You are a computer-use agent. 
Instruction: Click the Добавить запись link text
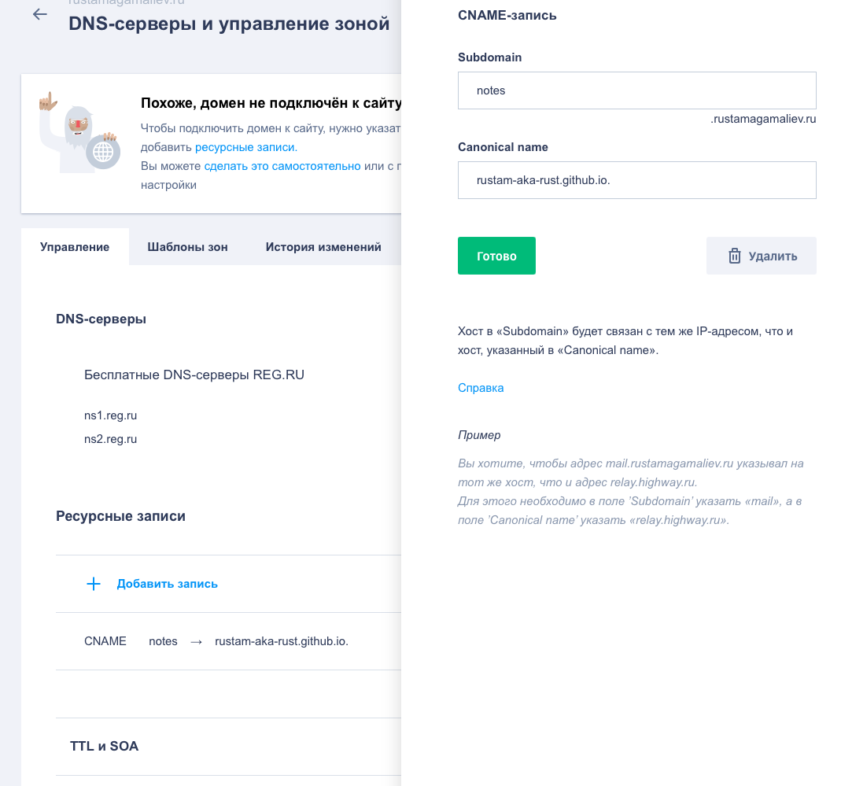click(168, 584)
